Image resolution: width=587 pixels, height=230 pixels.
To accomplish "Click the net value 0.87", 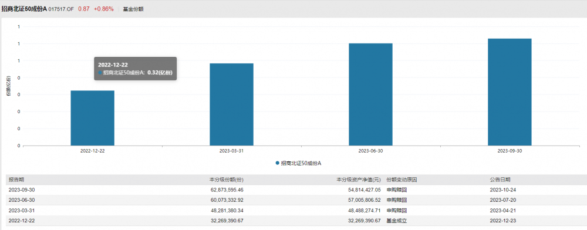I will (x=84, y=9).
